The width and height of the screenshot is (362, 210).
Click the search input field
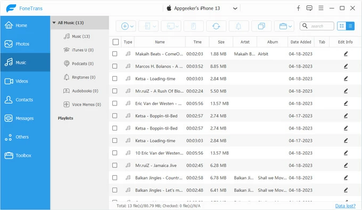pos(317,26)
